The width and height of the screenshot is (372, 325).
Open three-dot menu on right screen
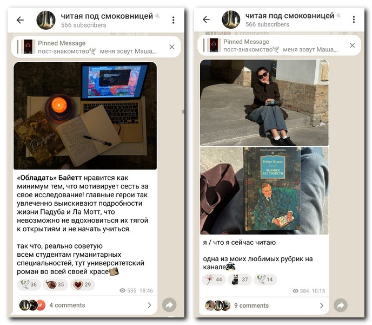tap(354, 19)
